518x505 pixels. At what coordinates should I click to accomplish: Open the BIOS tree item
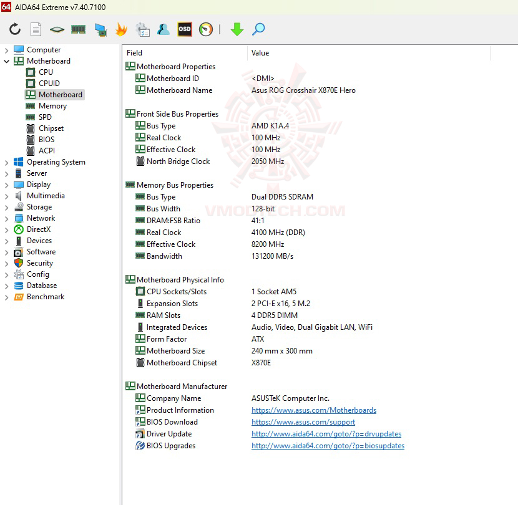[x=46, y=140]
